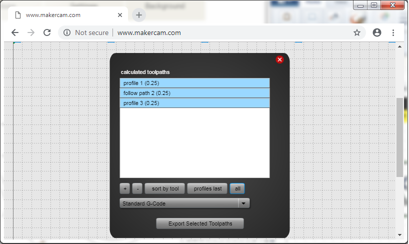The height and width of the screenshot is (244, 409).
Task: Close the calculated toolpaths dialog
Action: pyautogui.click(x=279, y=59)
